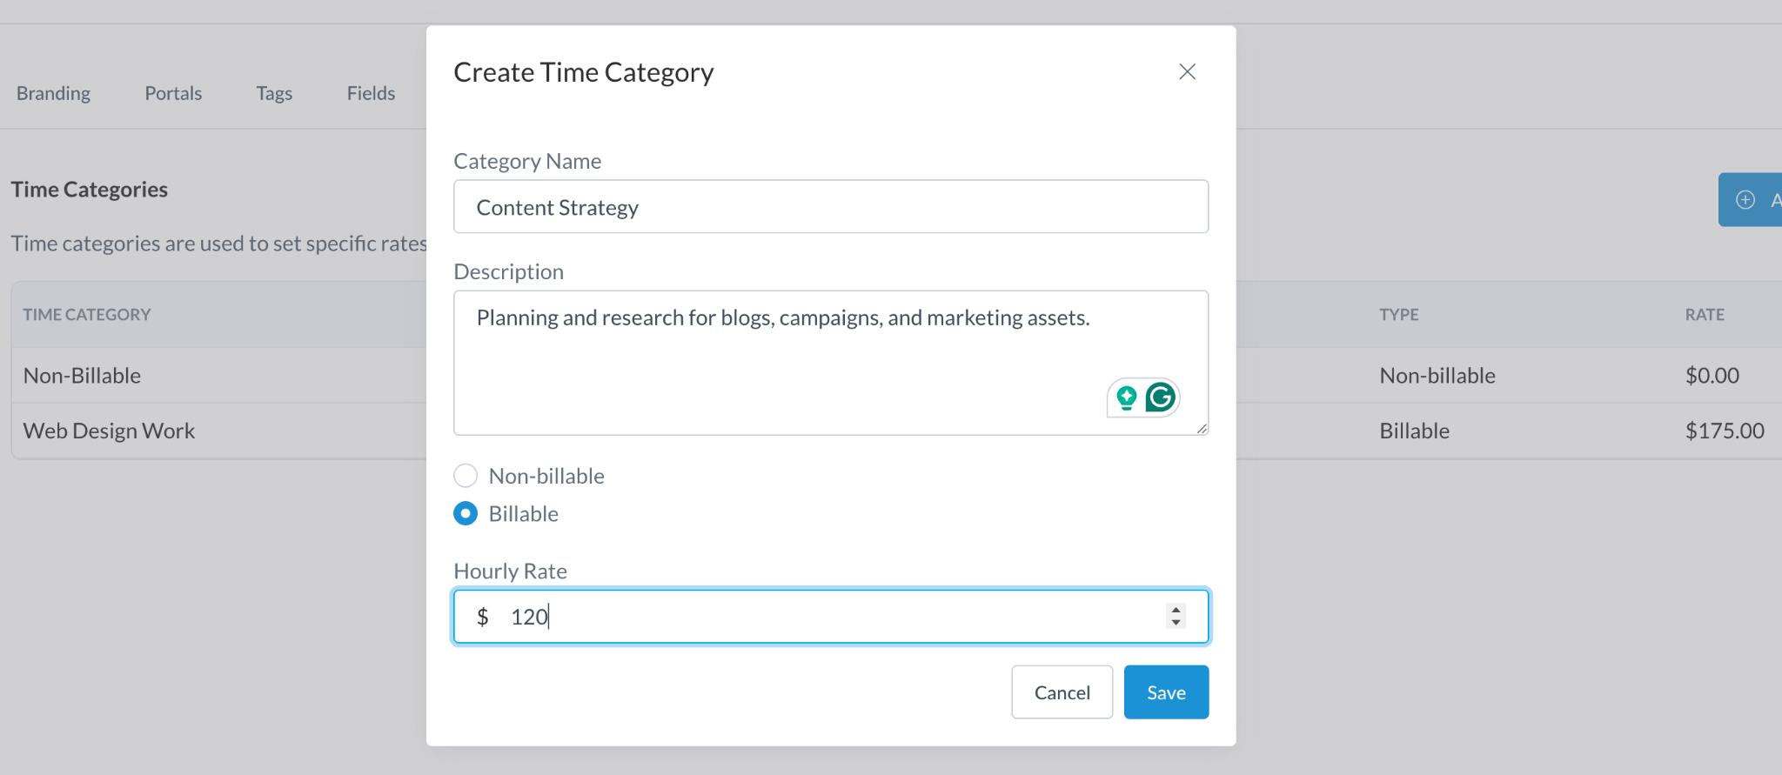Image resolution: width=1782 pixels, height=775 pixels.
Task: Open the Branding tab
Action: point(53,93)
